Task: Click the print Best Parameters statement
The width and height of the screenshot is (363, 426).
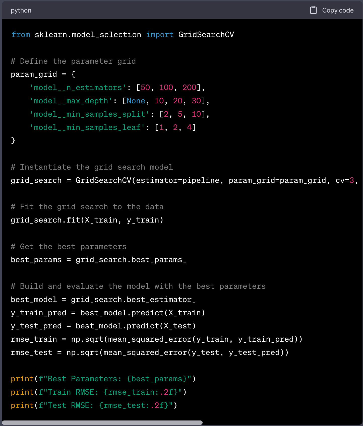Action: tap(103, 379)
